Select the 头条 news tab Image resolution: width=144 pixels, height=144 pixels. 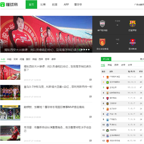(x=3, y=59)
